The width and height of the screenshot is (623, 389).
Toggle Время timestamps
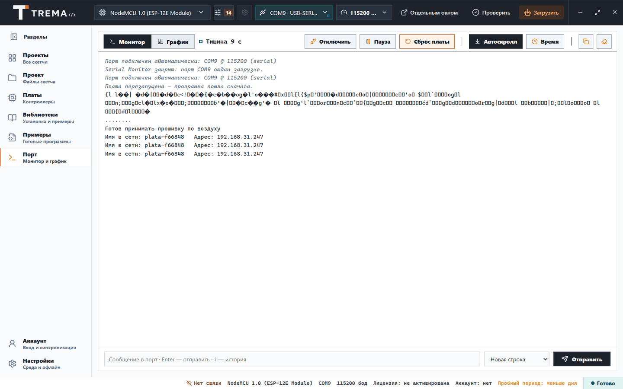pos(545,41)
